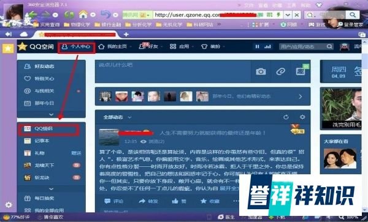Open the 全部动态 filter dropdown
368x222 pixels.
117,117
